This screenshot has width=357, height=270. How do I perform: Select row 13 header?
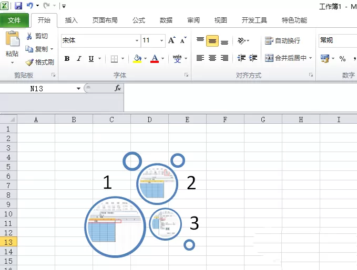point(8,242)
